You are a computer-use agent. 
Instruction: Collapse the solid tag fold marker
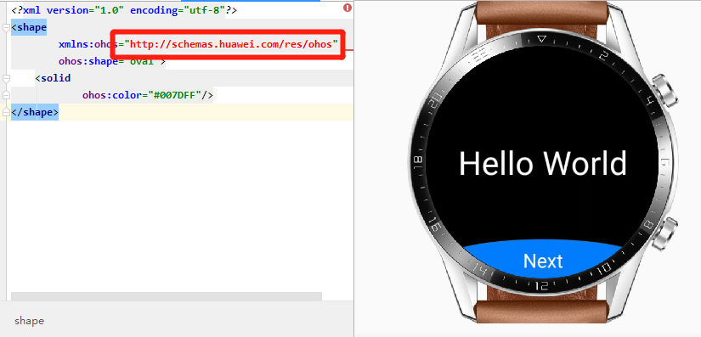point(6,79)
